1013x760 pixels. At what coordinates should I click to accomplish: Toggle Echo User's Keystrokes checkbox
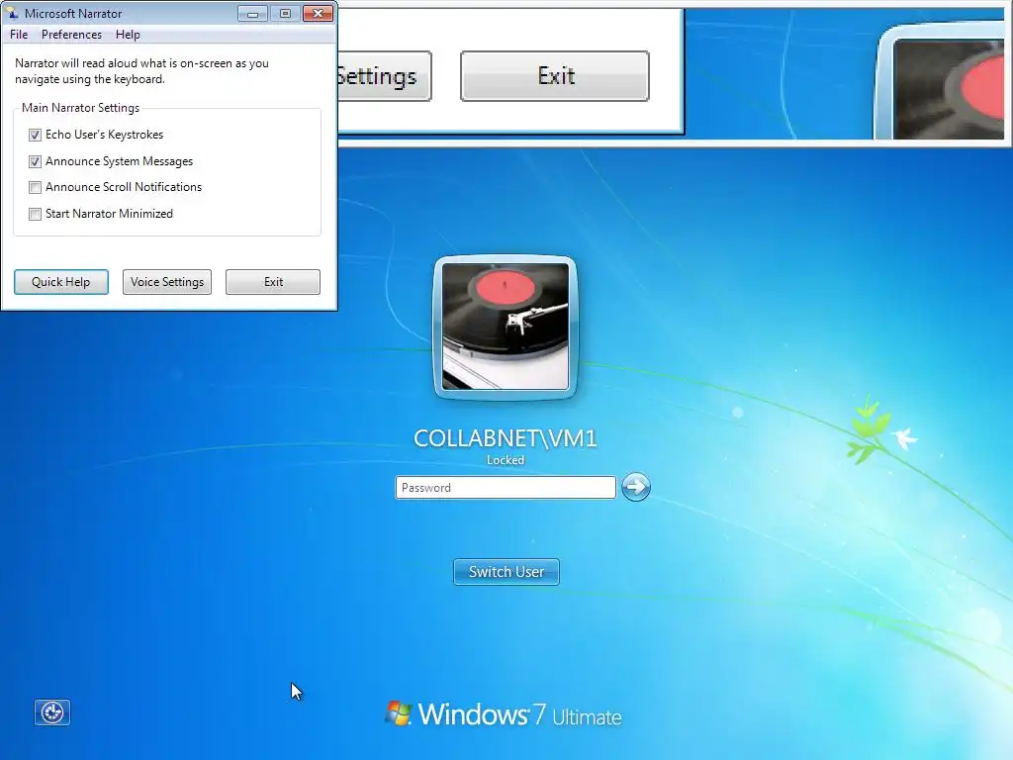[x=35, y=135]
